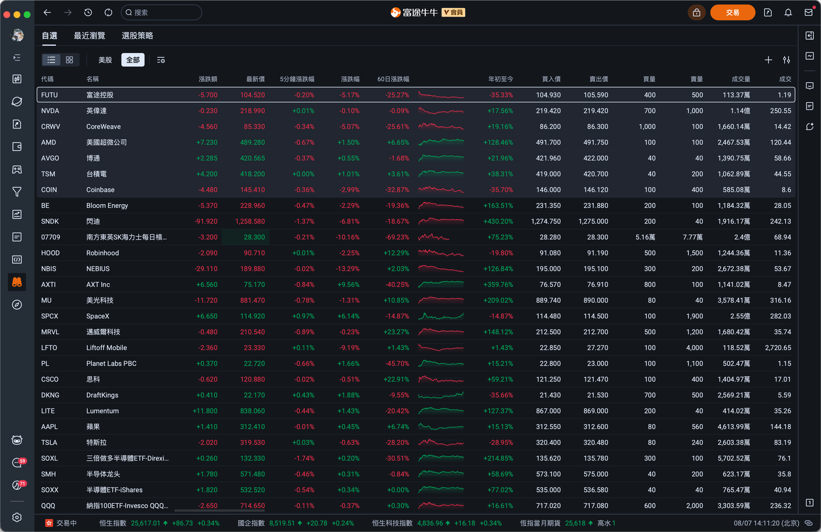Open the CoreWeave stock row
821x532 pixels.
coord(416,126)
